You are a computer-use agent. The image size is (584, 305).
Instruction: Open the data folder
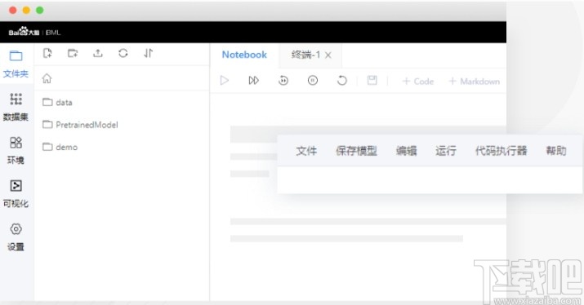(57, 102)
